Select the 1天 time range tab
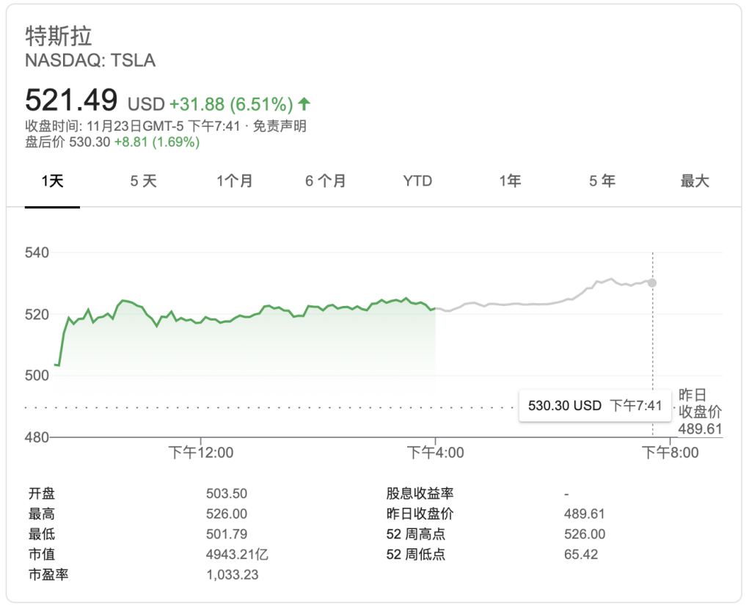This screenshot has height=612, width=749. (52, 181)
